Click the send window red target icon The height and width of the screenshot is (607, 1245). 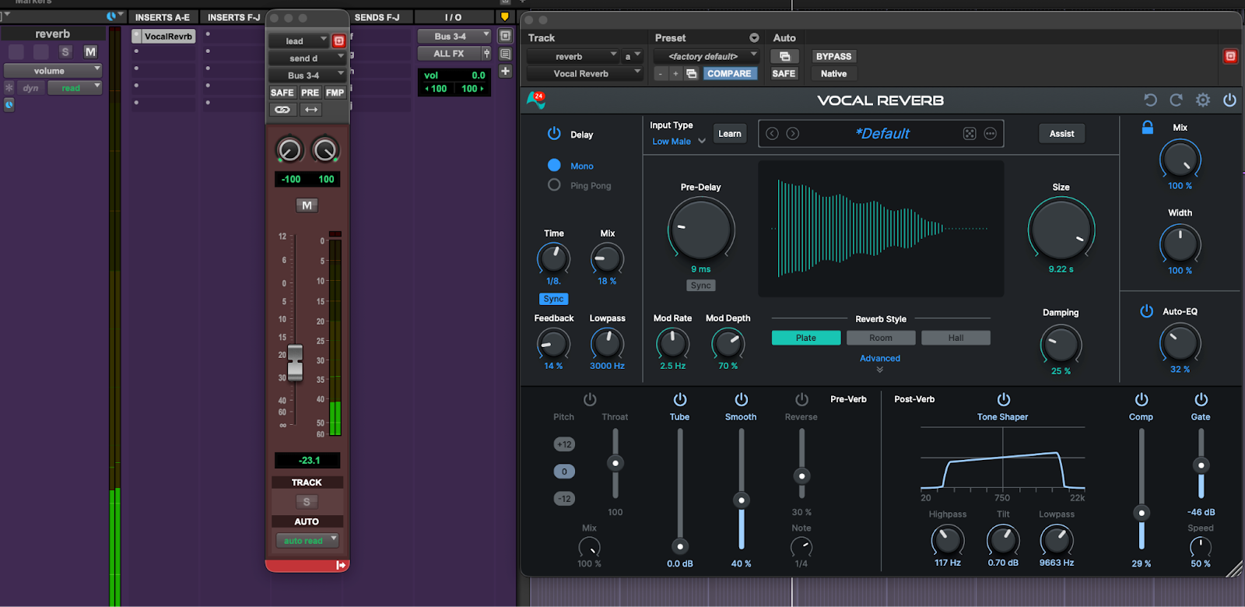click(338, 40)
